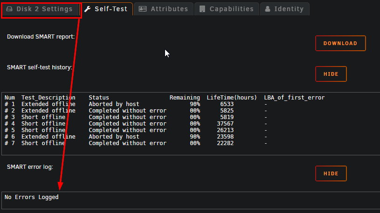This screenshot has height=213, width=380.
Task: Click the 'Num' column header
Action: (10, 98)
